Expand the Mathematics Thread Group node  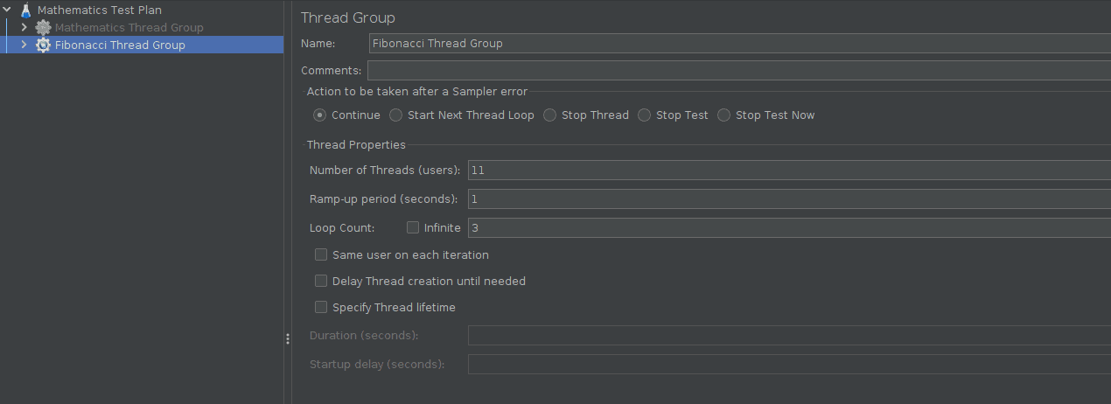tap(24, 28)
